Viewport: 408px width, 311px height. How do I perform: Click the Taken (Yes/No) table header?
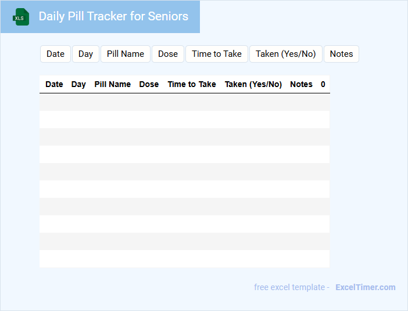pos(253,84)
